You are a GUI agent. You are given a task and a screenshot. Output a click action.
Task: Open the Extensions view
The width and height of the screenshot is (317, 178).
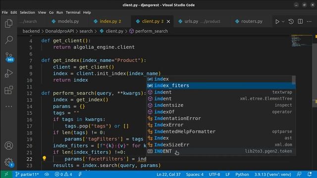(x=8, y=90)
